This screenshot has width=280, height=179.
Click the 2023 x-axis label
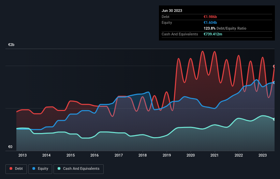pos(263,155)
